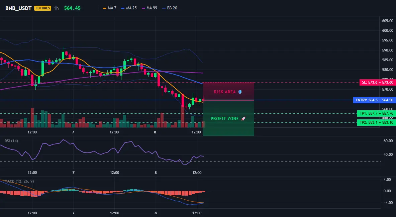Click the date 8 label under MACD panel
396x217 pixels.
click(156, 213)
